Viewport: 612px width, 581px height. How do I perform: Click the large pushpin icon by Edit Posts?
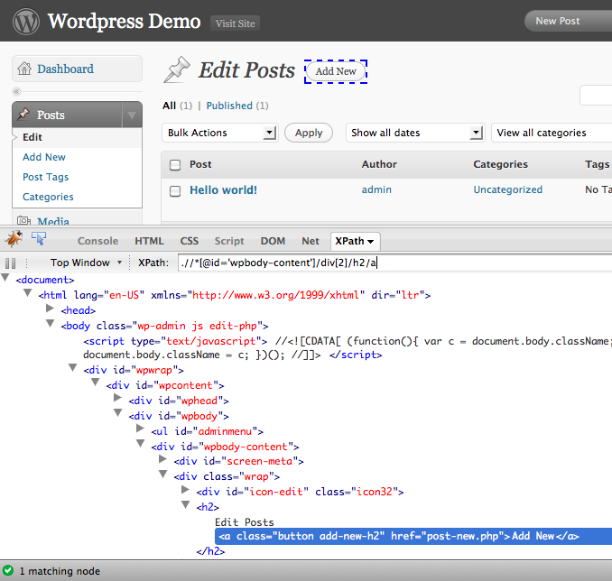click(x=177, y=69)
